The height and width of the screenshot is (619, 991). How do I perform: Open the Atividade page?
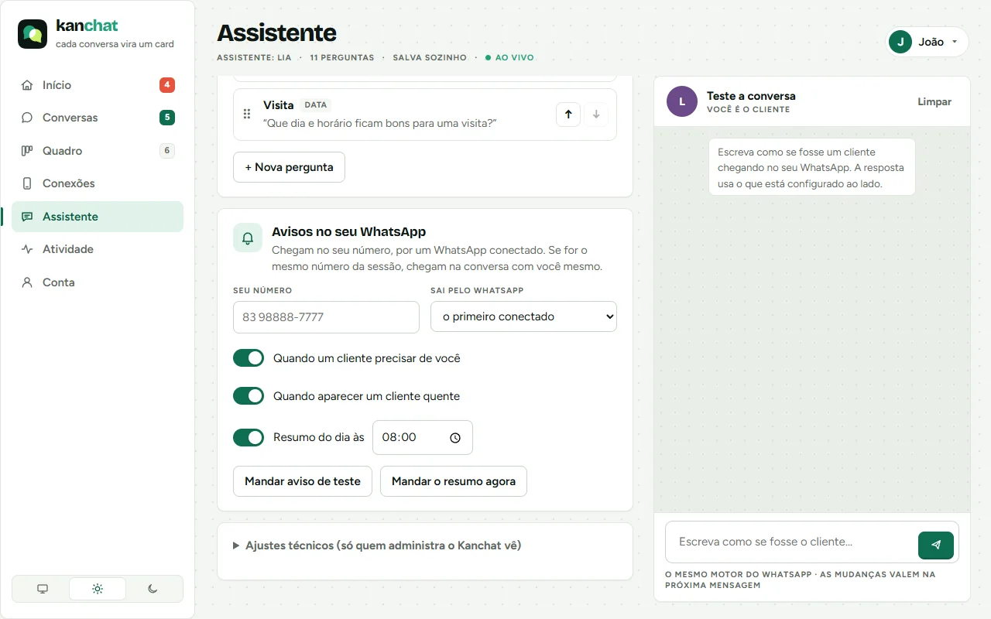click(98, 249)
